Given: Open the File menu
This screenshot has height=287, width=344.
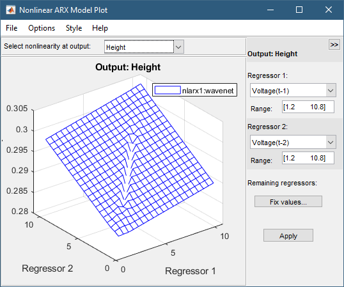Looking at the screenshot, I should pos(12,28).
